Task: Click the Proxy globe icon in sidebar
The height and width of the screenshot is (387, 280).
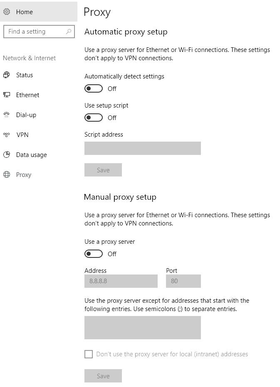Action: 7,175
